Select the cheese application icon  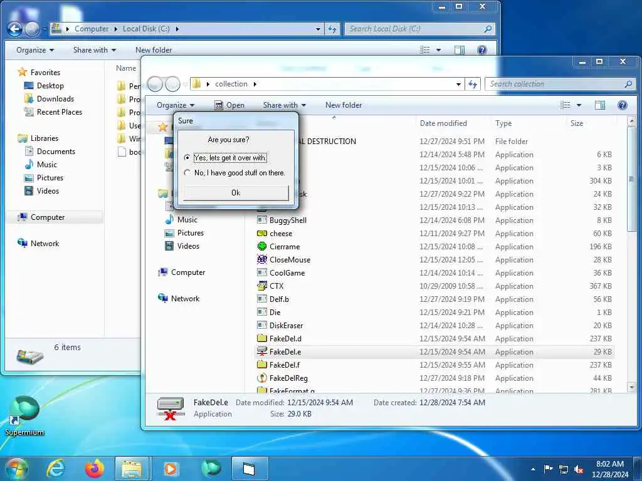click(261, 234)
